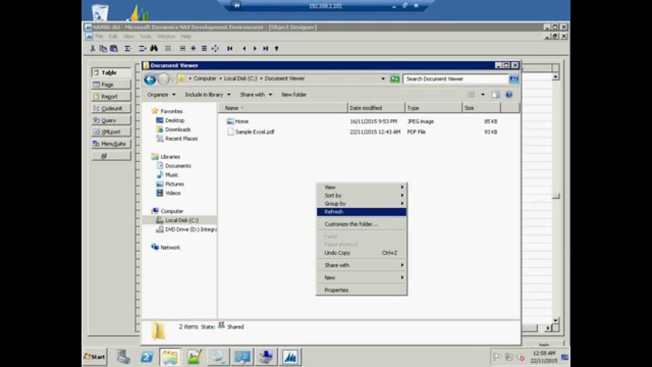Click the Action Center flag in system tray
Image resolution: width=652 pixels, height=367 pixels.
[x=498, y=357]
